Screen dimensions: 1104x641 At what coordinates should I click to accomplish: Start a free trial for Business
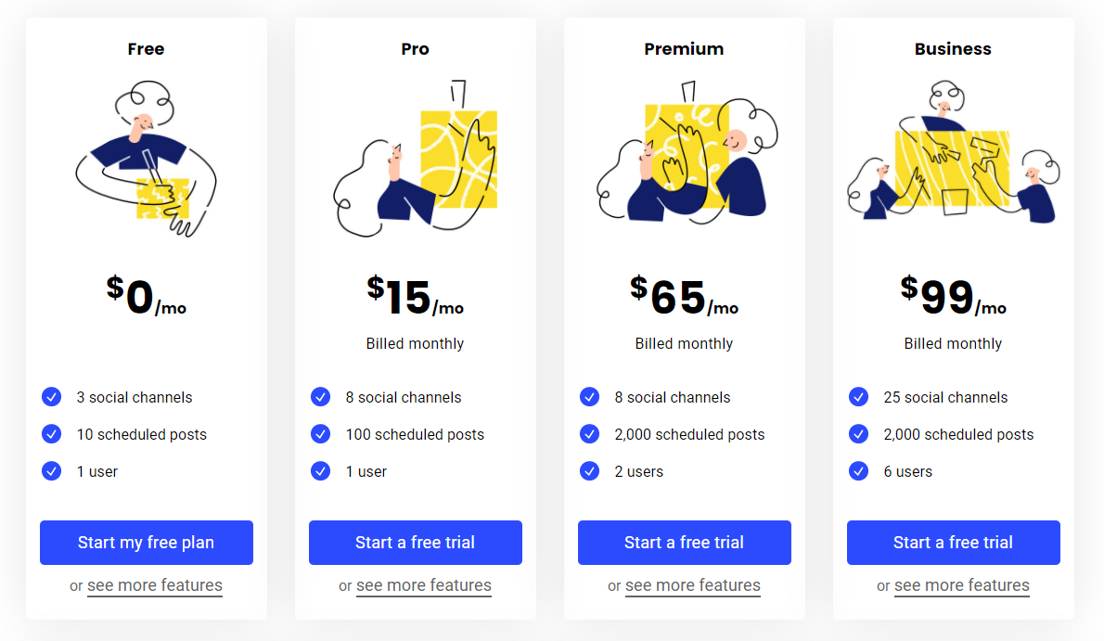pyautogui.click(x=954, y=543)
